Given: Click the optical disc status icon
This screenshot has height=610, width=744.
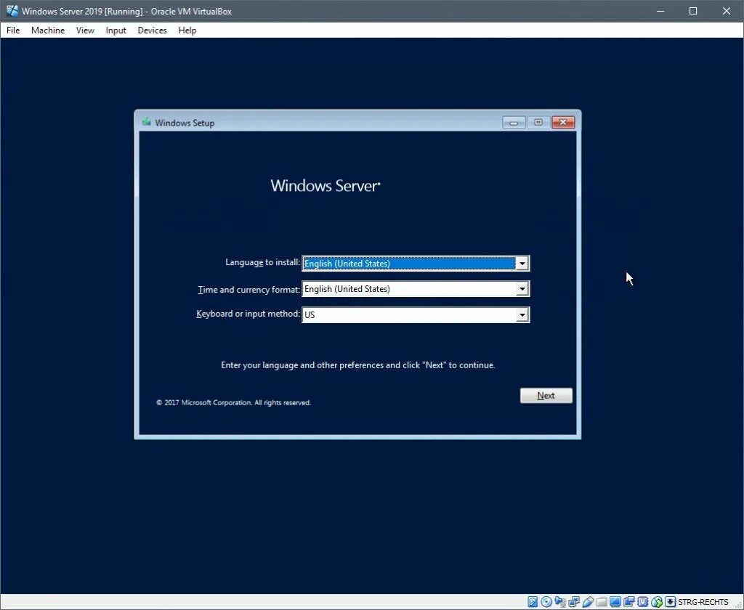Looking at the screenshot, I should click(x=546, y=602).
